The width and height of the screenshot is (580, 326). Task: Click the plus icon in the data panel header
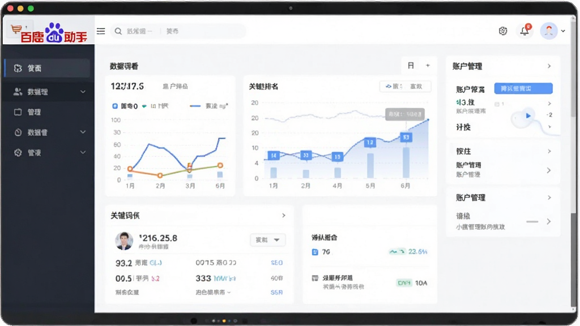click(x=428, y=66)
